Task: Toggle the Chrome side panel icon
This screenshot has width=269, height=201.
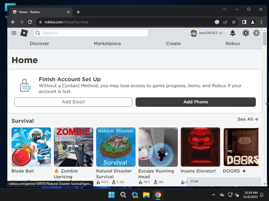Action: click(244, 22)
